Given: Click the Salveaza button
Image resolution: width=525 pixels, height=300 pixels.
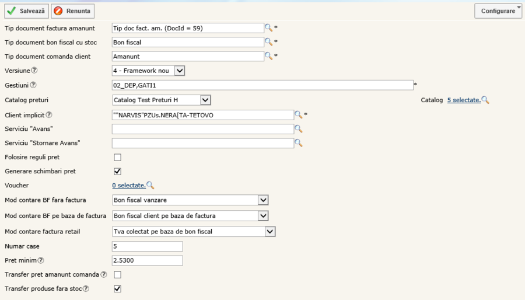Looking at the screenshot, I should coord(26,11).
